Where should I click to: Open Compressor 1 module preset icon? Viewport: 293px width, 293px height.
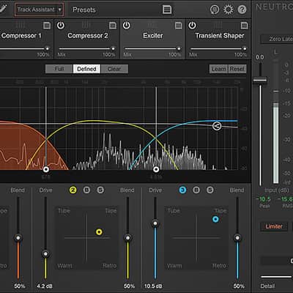pos(47,26)
